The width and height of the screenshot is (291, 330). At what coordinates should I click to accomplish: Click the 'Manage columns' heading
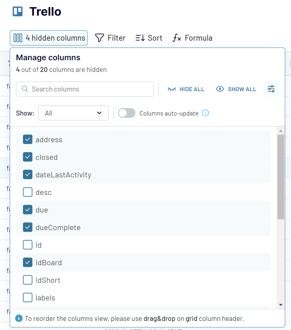48,58
